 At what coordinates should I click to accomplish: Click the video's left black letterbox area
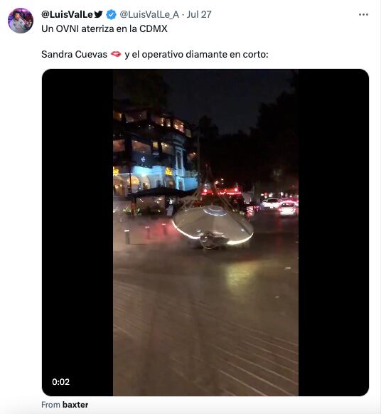click(77, 233)
